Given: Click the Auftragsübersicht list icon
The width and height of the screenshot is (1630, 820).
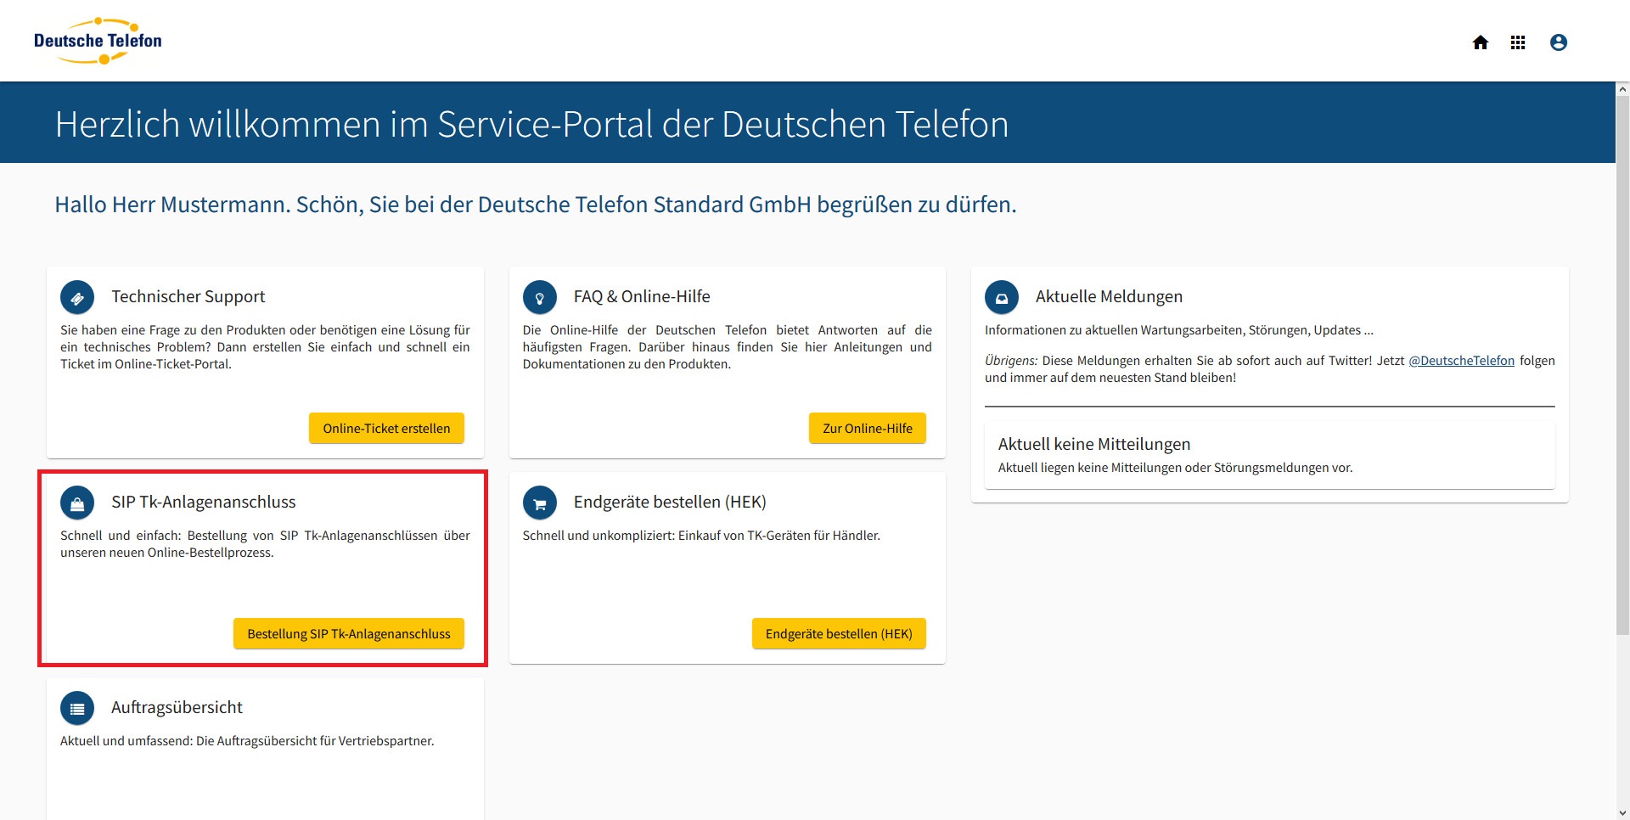Looking at the screenshot, I should tap(77, 709).
